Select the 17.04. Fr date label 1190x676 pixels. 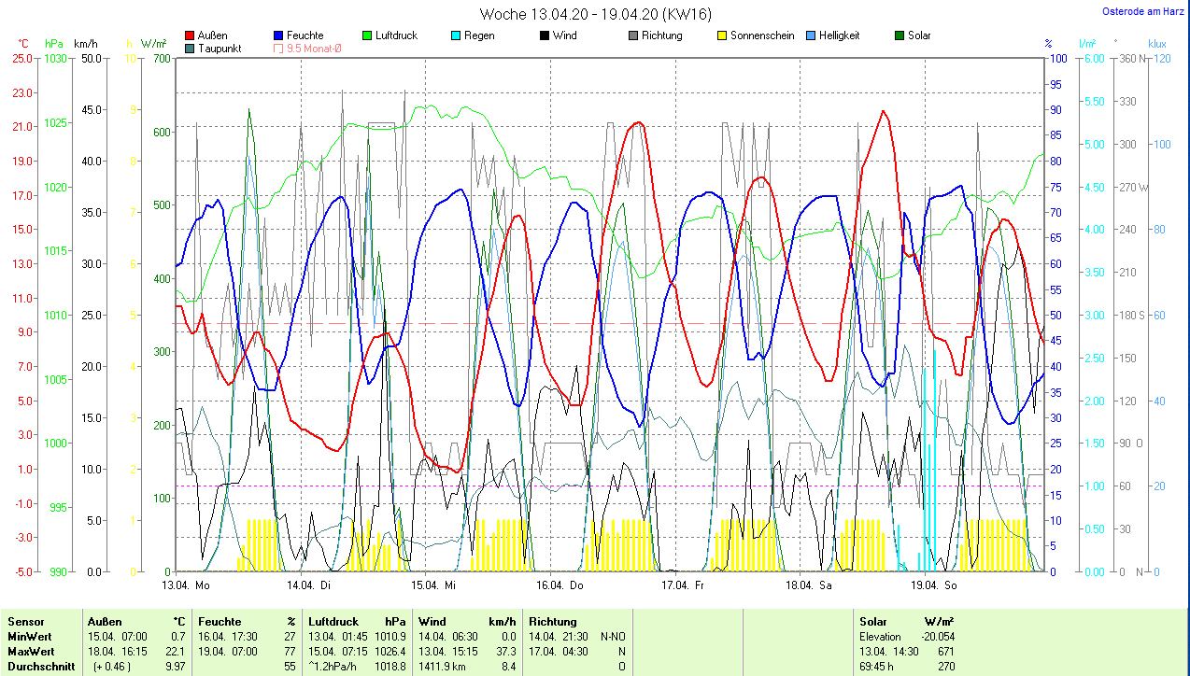(682, 585)
